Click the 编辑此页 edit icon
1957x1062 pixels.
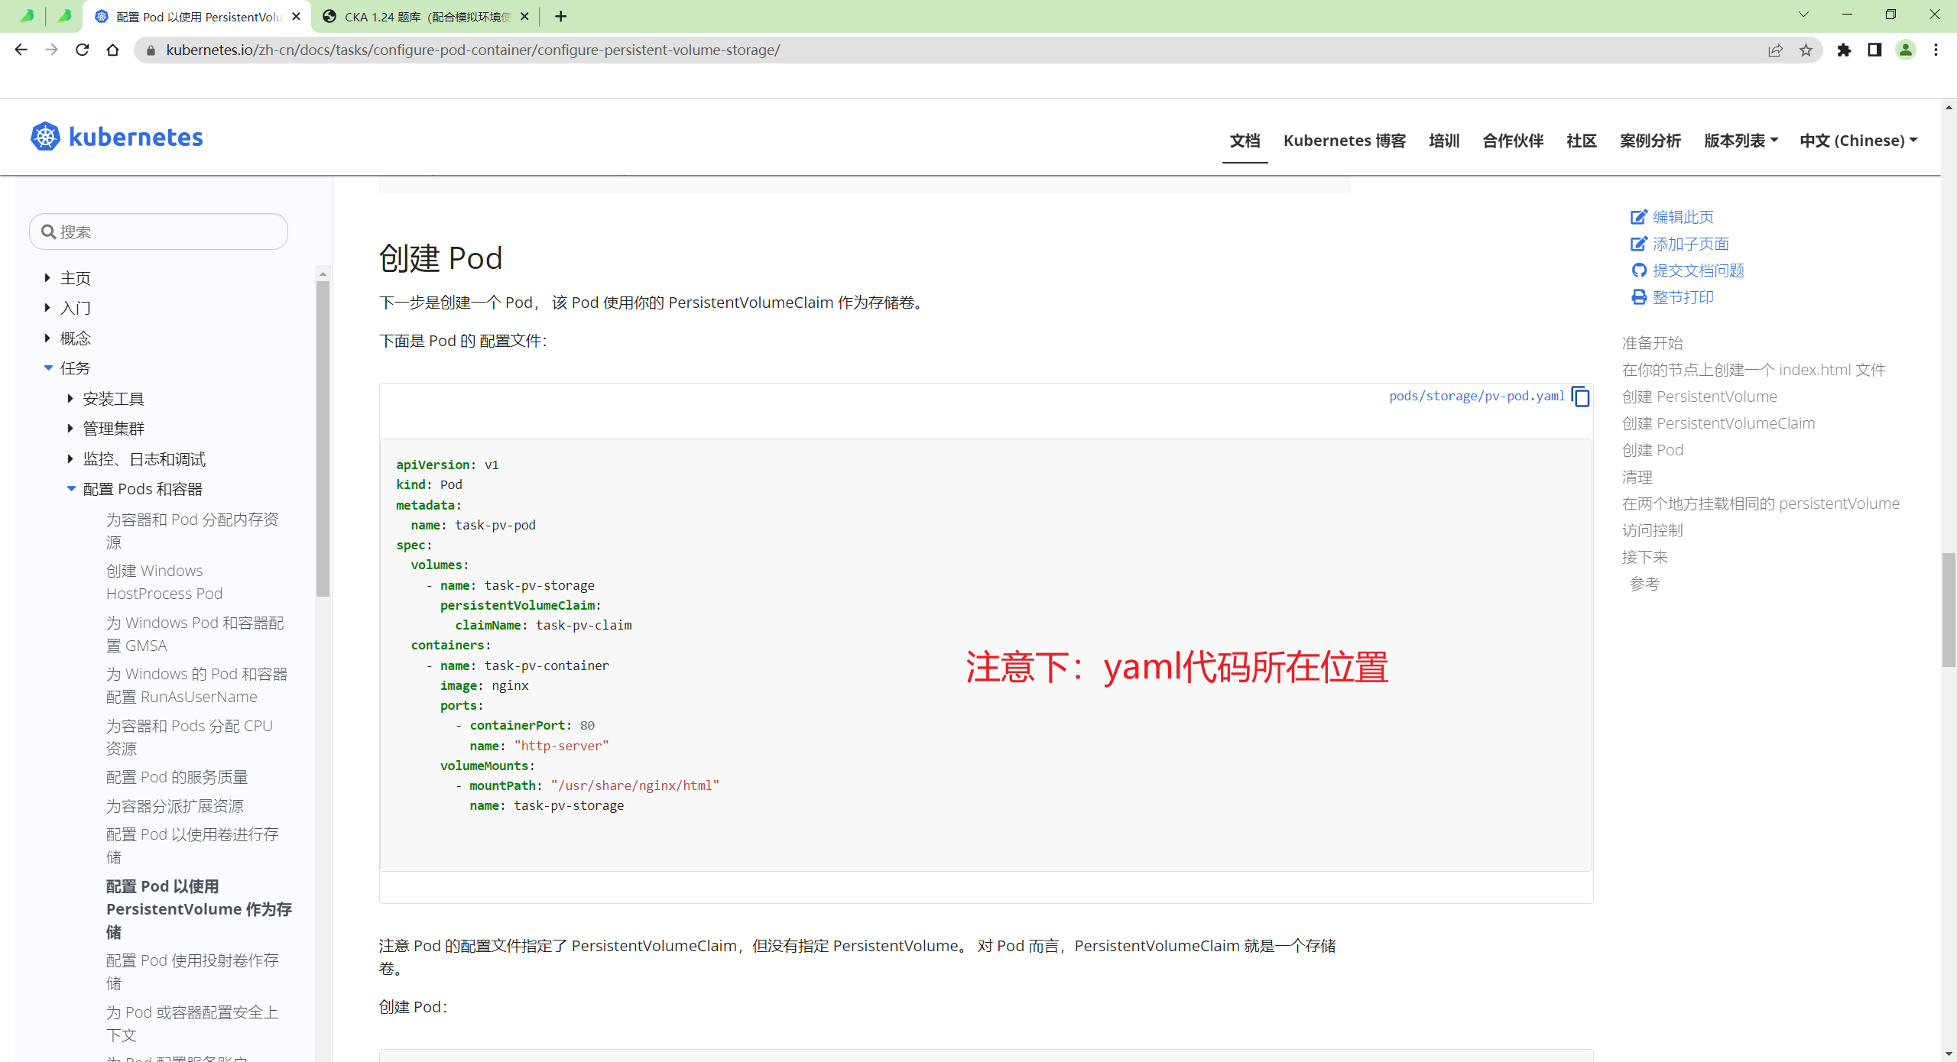pyautogui.click(x=1638, y=217)
